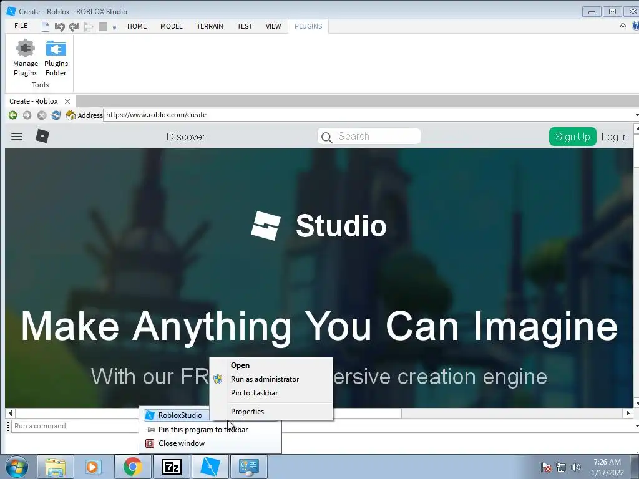The width and height of the screenshot is (639, 479).
Task: Click the Log In link
Action: click(614, 137)
